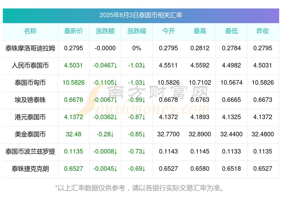The image size is (282, 197).
Task: Click lowest price 10.5674
Action: click(232, 83)
